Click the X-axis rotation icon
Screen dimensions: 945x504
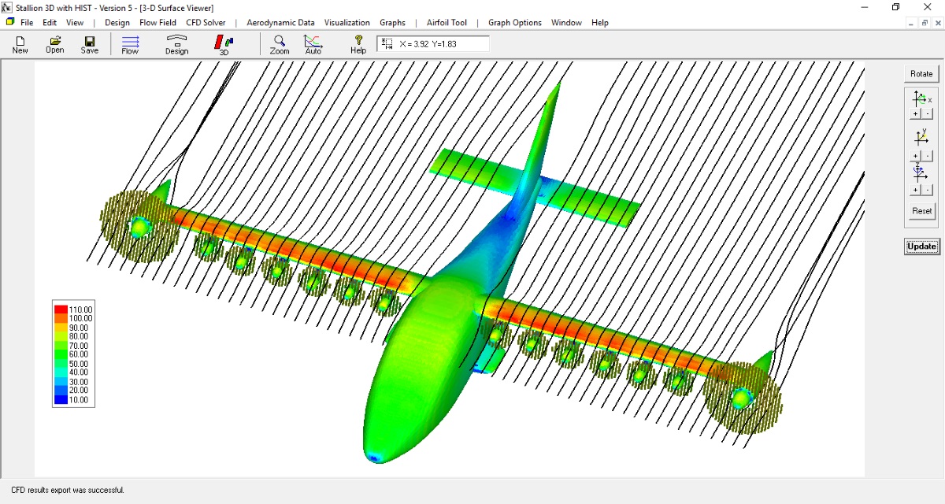point(921,99)
